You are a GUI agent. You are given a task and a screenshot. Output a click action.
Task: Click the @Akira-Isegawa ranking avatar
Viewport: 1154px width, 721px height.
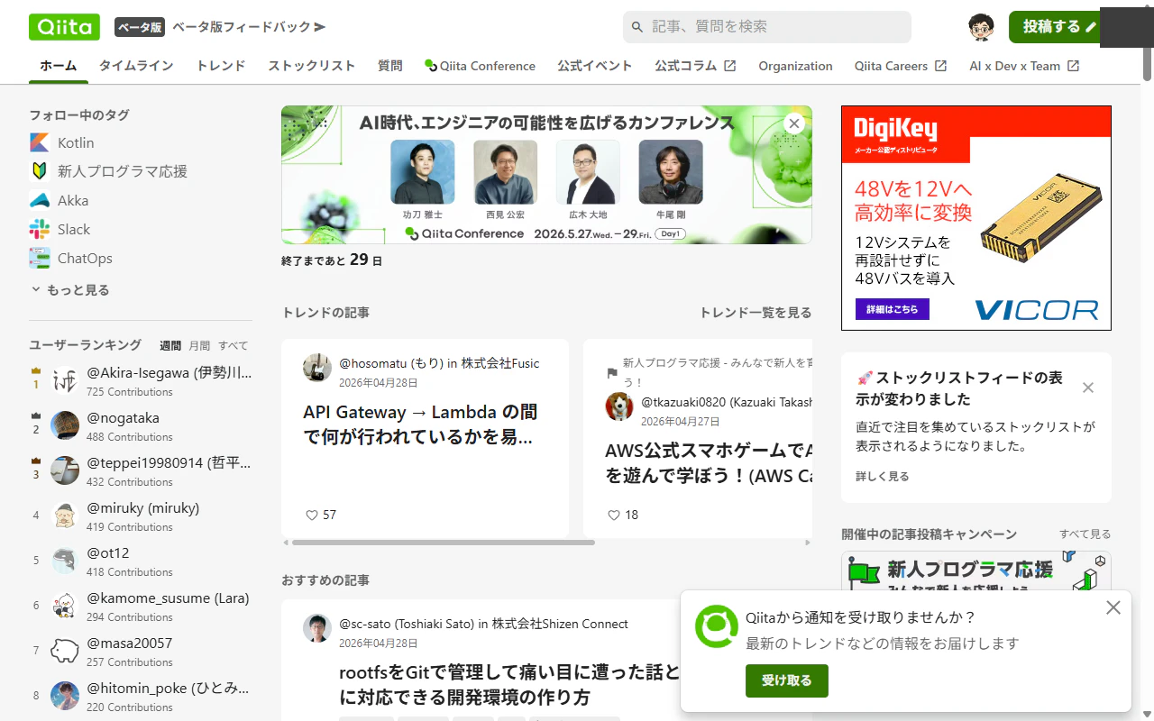[65, 380]
